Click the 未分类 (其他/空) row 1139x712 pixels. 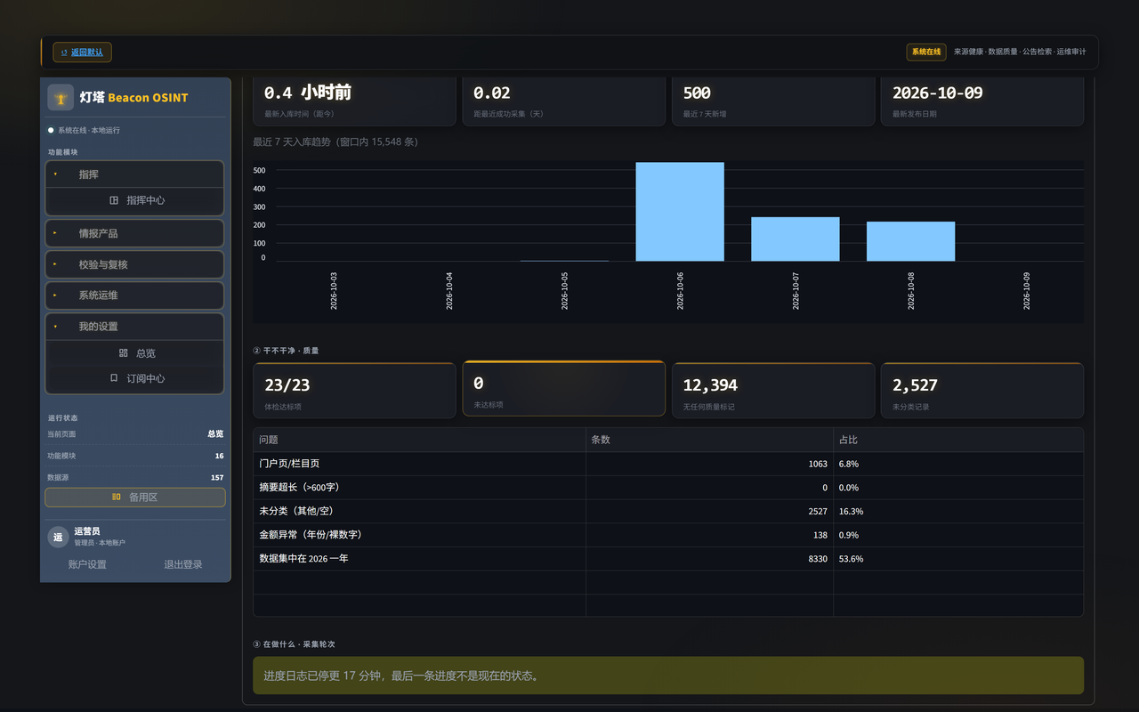[668, 512]
